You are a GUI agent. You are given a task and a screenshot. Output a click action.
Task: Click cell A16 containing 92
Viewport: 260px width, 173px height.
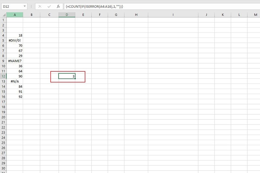(15, 97)
